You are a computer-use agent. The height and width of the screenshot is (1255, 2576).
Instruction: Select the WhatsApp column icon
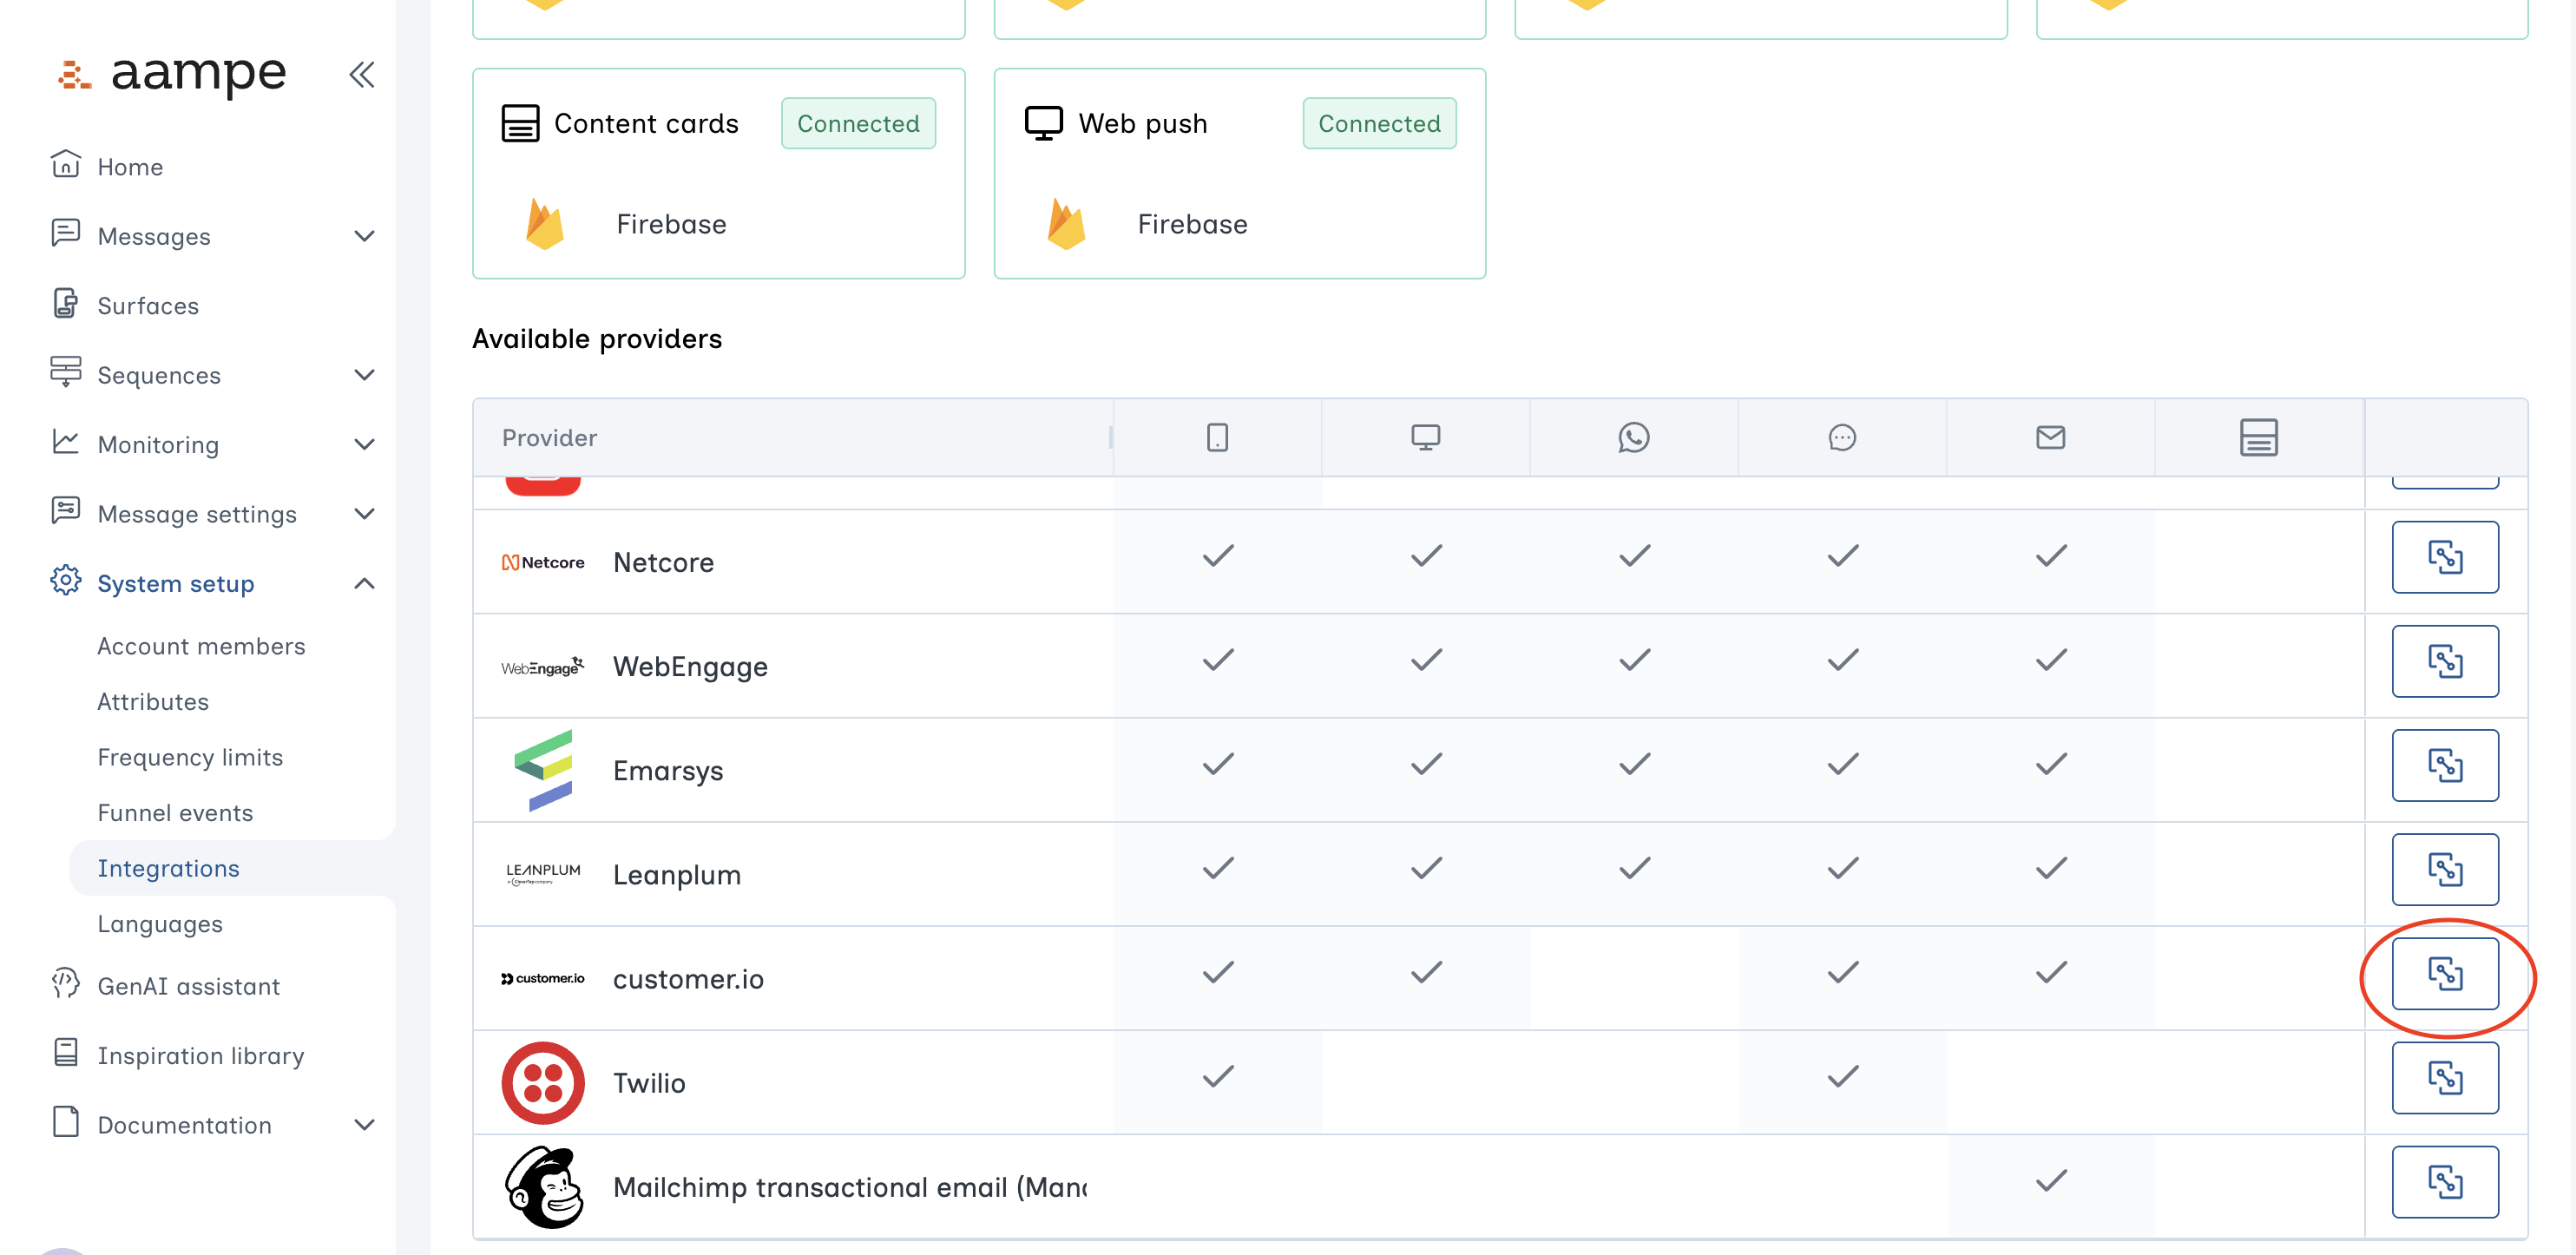point(1633,437)
